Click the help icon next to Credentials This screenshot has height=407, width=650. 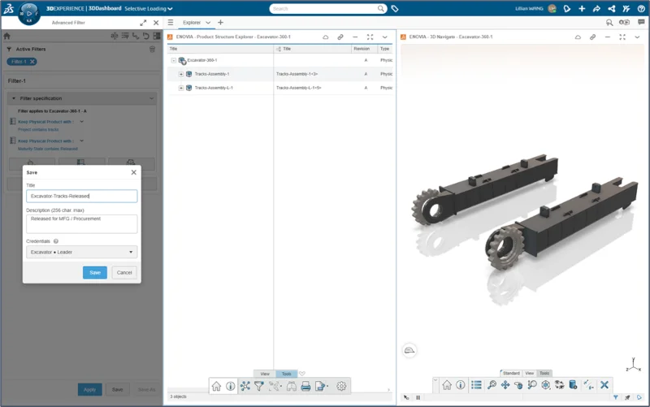[x=56, y=241]
